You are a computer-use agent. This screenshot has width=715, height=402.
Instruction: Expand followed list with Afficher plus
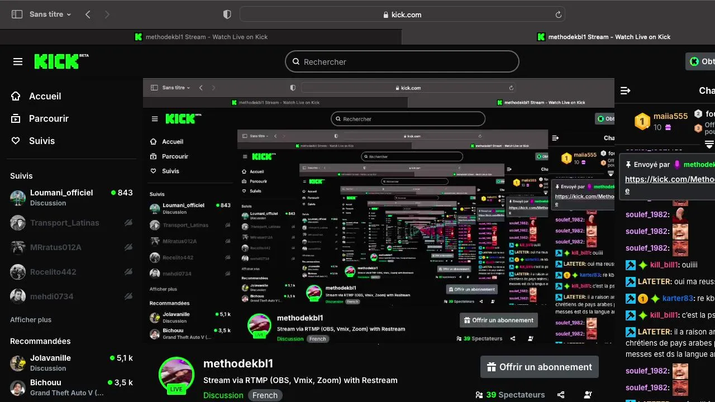click(31, 320)
